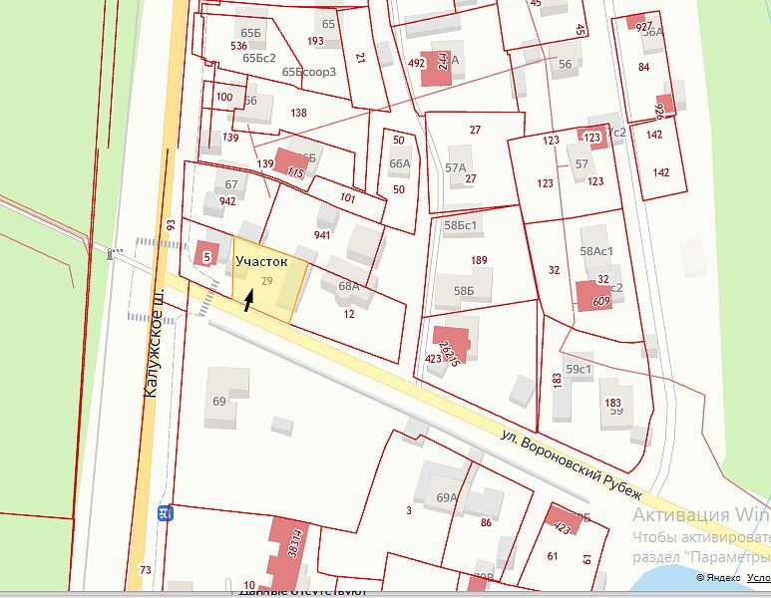Select structure 65Бсоор3
771x598 pixels.
[309, 72]
